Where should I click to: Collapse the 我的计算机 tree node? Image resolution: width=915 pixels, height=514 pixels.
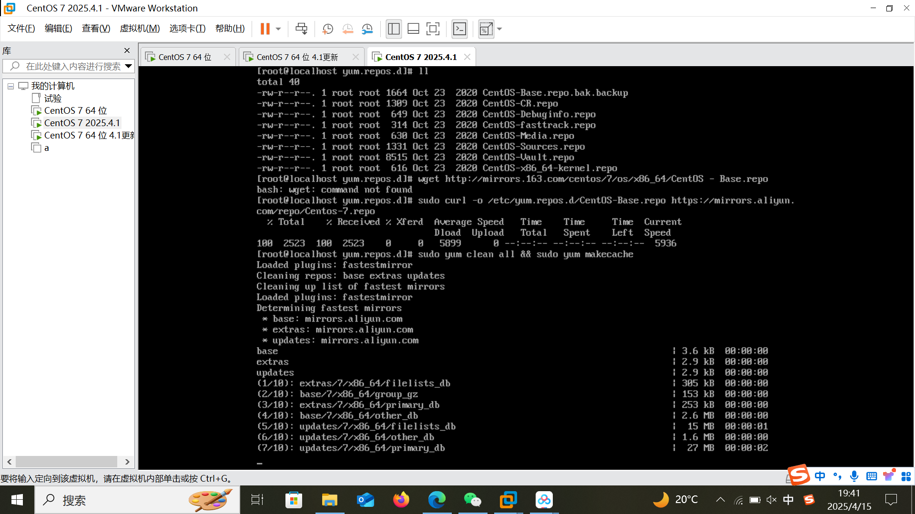pos(10,86)
